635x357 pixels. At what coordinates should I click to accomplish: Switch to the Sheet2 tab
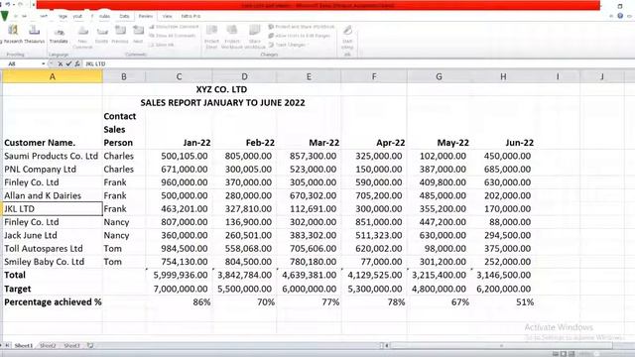48,346
